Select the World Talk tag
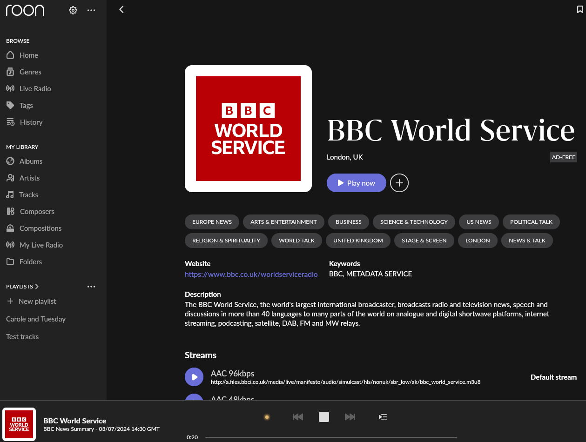The width and height of the screenshot is (586, 442). tap(297, 241)
